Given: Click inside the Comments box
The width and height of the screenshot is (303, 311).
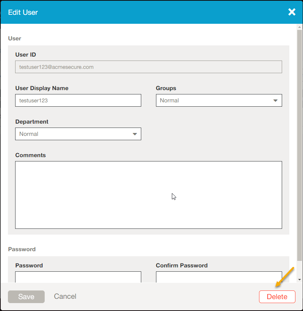Looking at the screenshot, I should click(x=148, y=195).
